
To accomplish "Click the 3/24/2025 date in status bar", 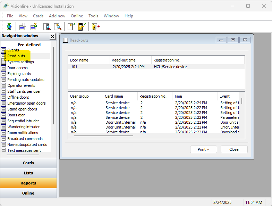I will 222,202.
